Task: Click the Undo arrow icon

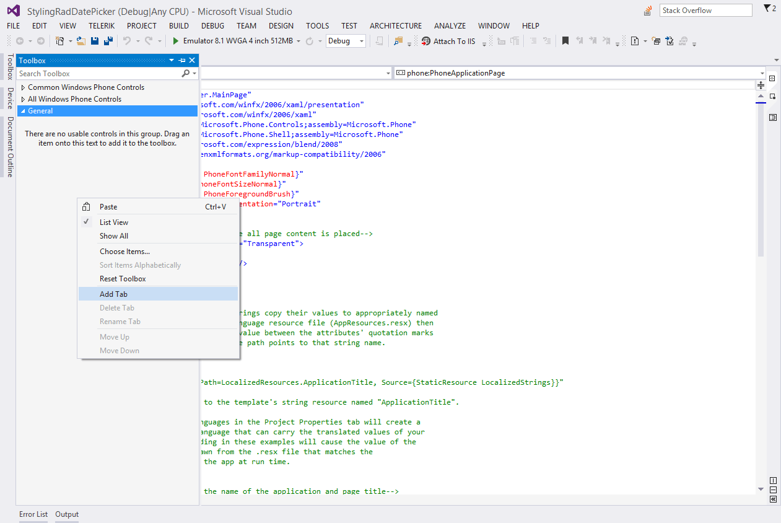Action: pos(128,41)
